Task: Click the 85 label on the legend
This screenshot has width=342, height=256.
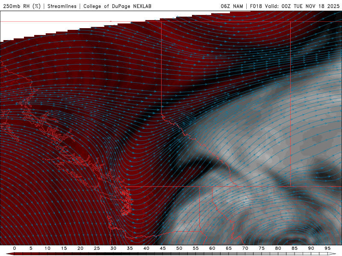Action: [295, 248]
